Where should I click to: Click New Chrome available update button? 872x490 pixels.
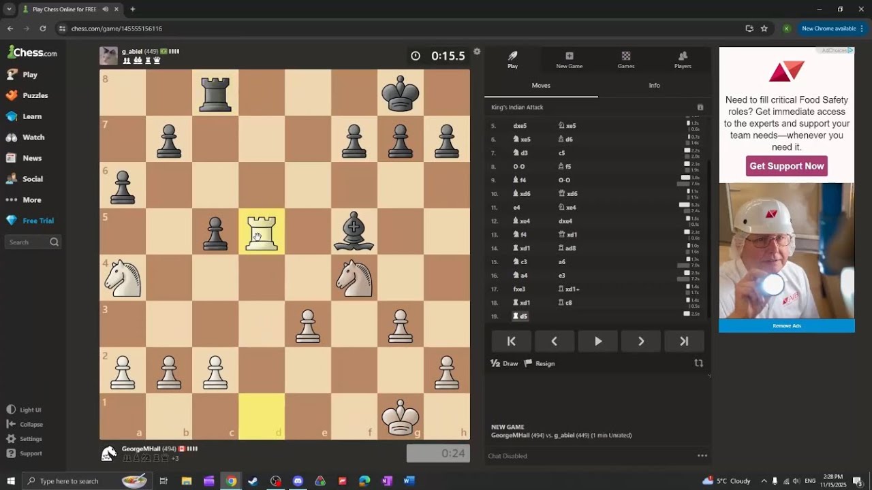point(832,29)
